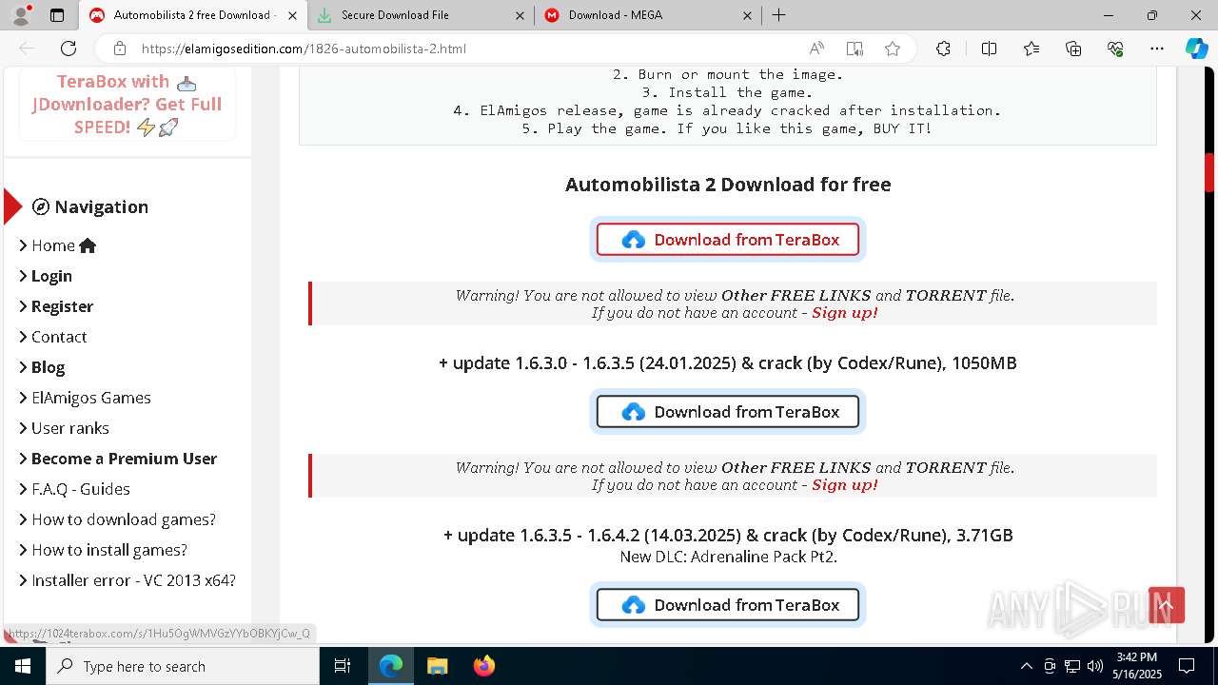Open Become a Premium User link
This screenshot has height=685, width=1218.
coord(118,459)
